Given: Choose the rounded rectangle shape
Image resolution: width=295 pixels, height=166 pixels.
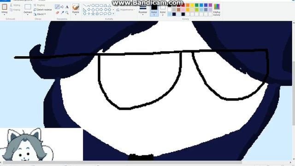Looking at the screenshot, I should pos(101,6).
